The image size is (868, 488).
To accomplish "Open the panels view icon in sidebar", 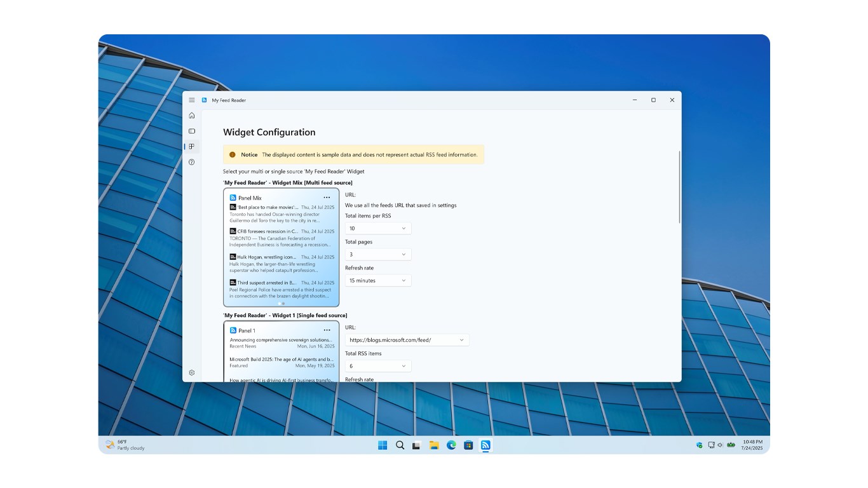I will tap(191, 131).
